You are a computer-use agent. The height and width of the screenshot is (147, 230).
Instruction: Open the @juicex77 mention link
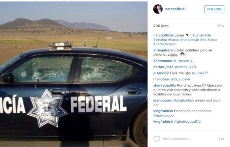click(200, 73)
